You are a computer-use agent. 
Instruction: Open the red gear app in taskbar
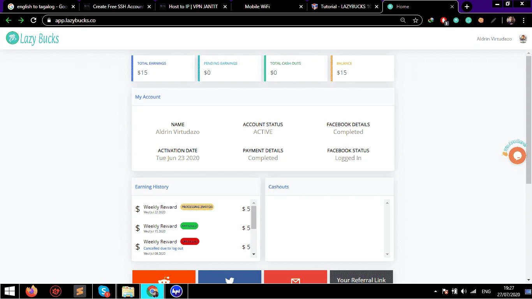(x=56, y=291)
